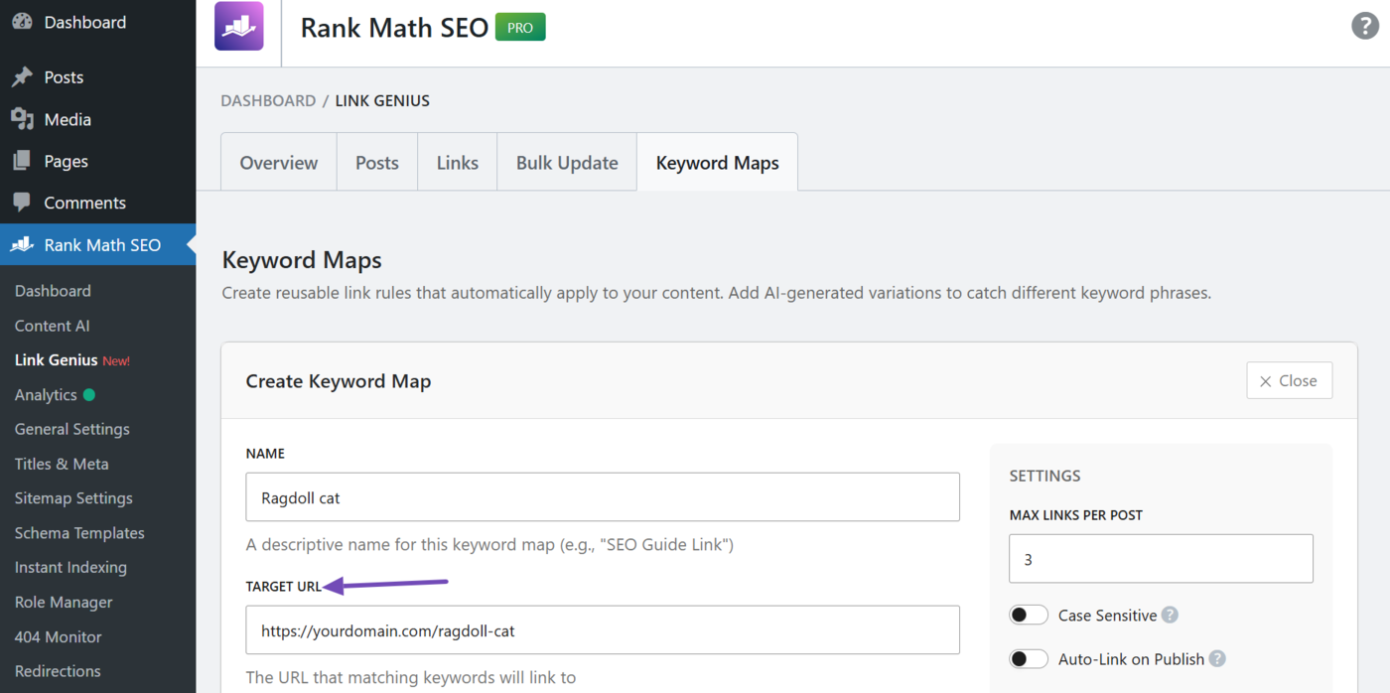Open Role Manager submenu

pos(64,603)
